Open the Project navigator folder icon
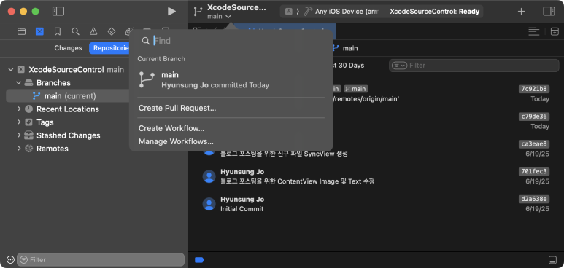564x268 pixels. pos(22,31)
